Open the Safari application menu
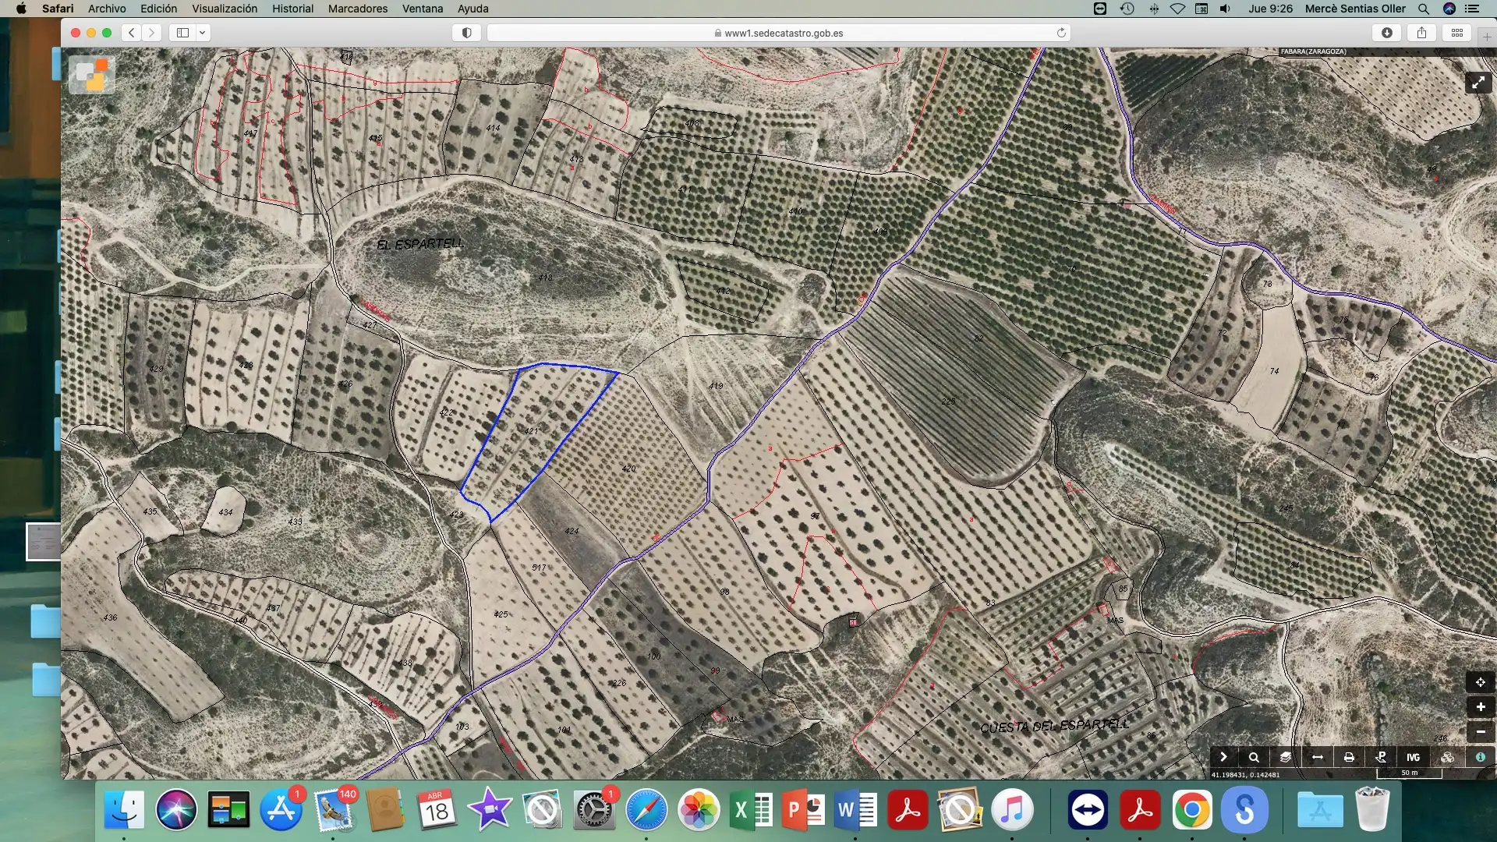The width and height of the screenshot is (1497, 842). click(x=58, y=9)
